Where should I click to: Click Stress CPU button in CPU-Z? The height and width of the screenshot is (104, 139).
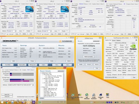coord(7,97)
